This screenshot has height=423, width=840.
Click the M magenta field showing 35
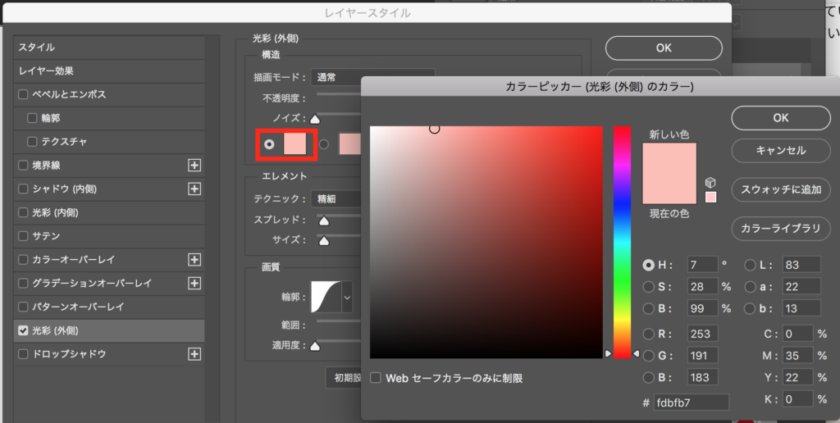(797, 356)
